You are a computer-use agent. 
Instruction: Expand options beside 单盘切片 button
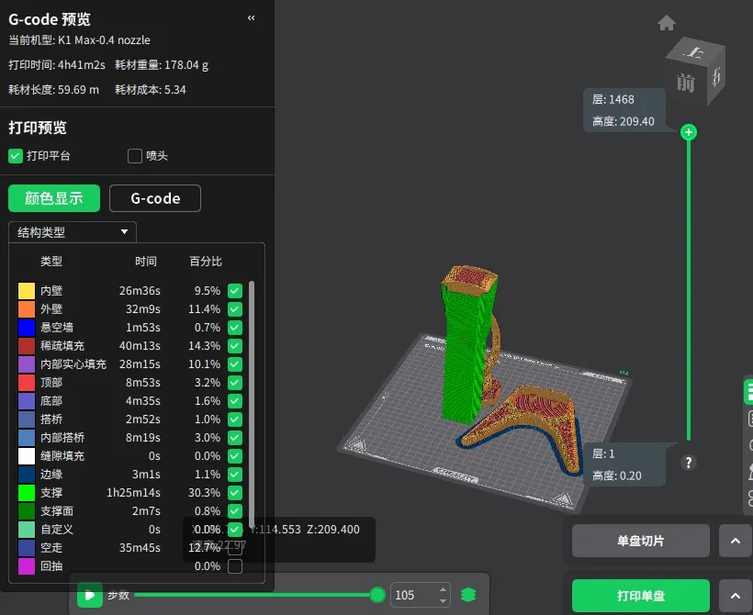[735, 542]
